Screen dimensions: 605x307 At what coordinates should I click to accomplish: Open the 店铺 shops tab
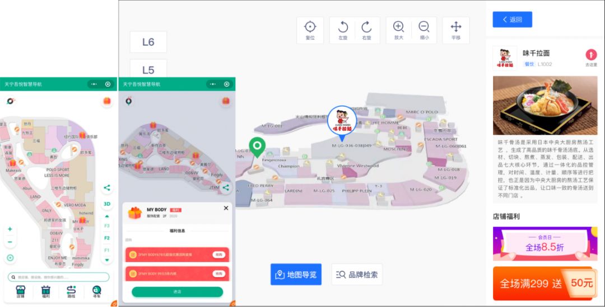point(21,292)
